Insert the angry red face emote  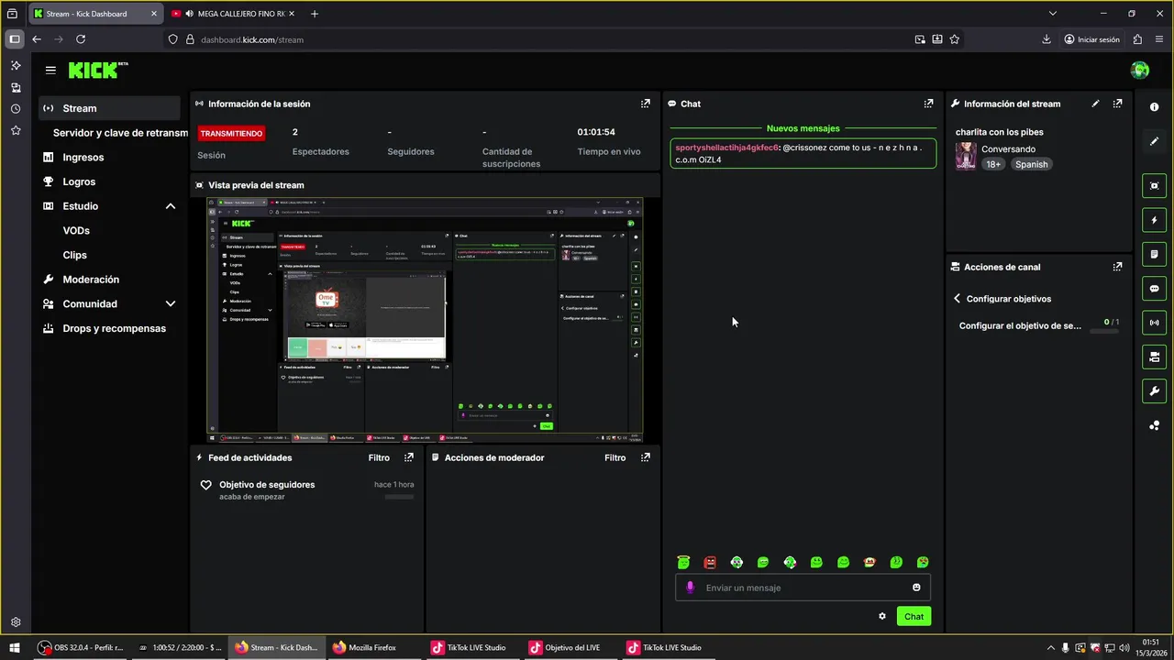710,562
